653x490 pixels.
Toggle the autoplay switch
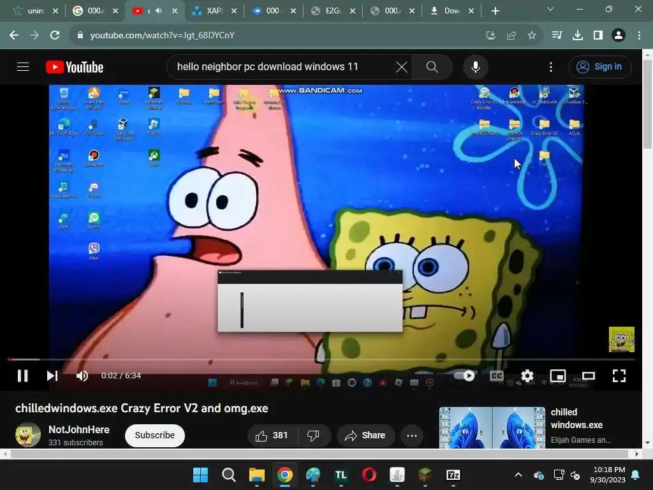[x=465, y=376]
